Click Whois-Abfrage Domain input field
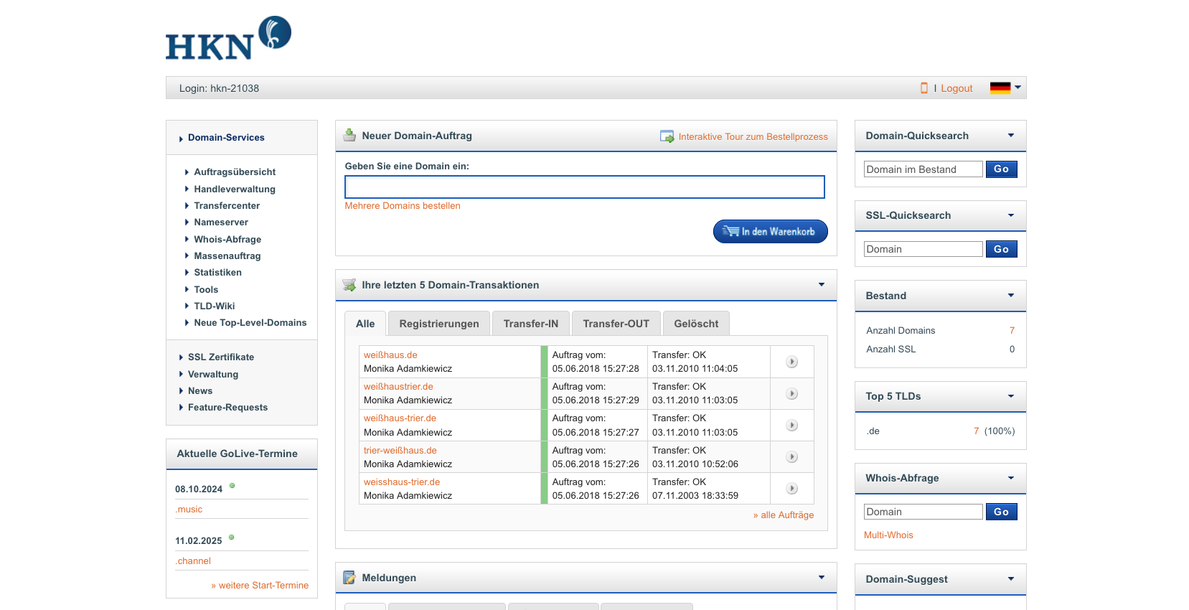The height and width of the screenshot is (610, 1189). pyautogui.click(x=924, y=512)
